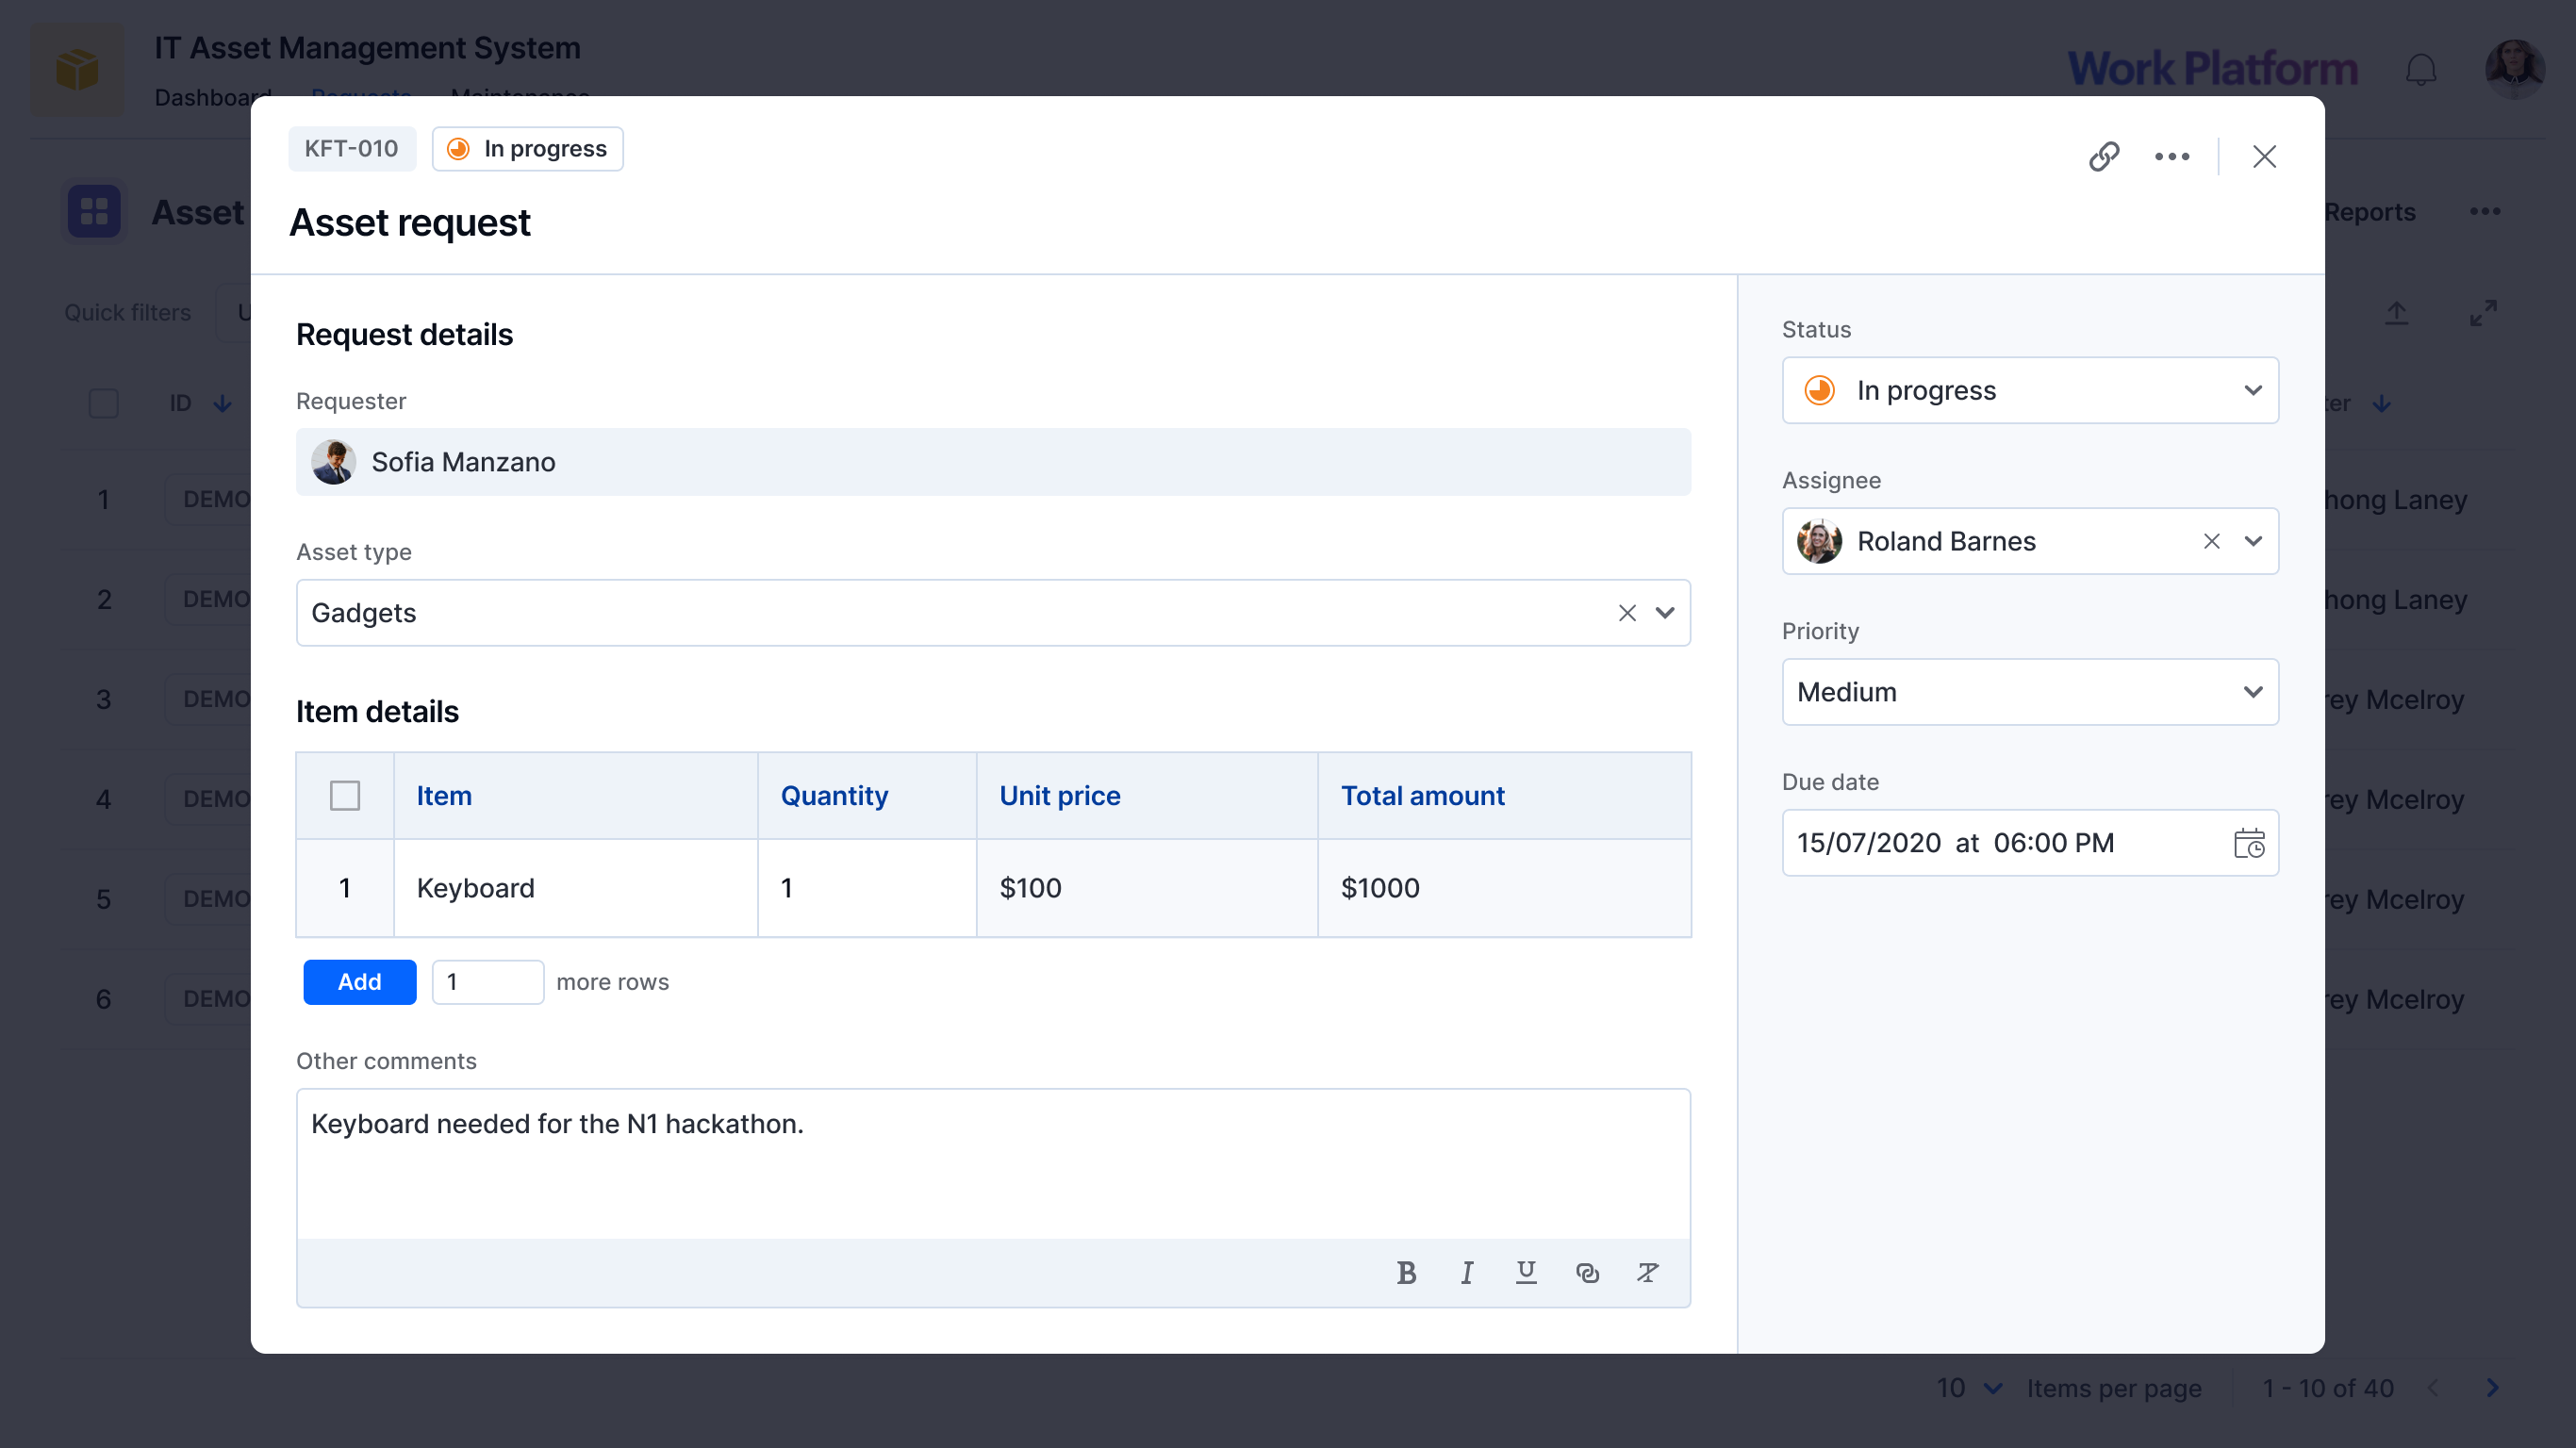Open the In progress header status selector
This screenshot has width=2576, height=1448.
(x=528, y=149)
